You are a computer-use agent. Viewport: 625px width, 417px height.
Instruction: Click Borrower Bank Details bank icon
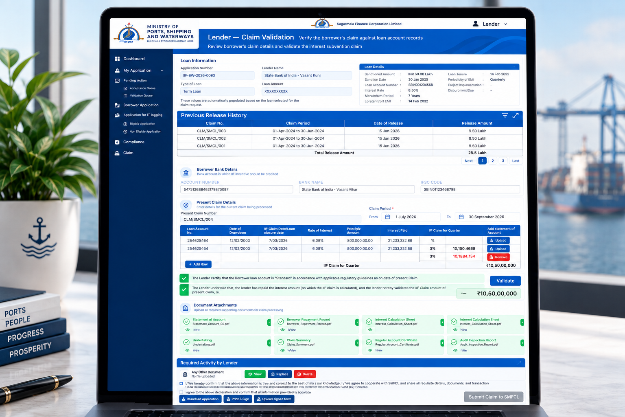186,172
